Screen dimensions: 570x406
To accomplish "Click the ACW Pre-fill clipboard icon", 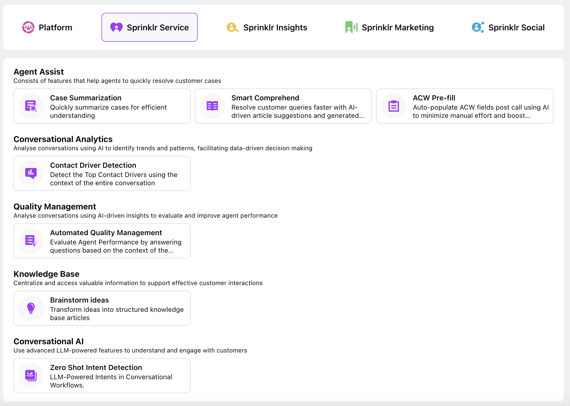I will (394, 106).
